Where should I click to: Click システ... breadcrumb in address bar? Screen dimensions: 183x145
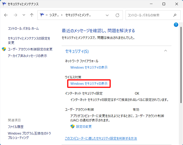point(54,15)
